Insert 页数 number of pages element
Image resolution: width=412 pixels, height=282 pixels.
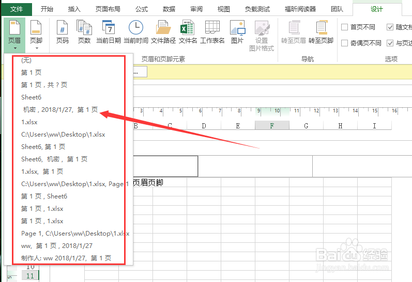pos(84,32)
